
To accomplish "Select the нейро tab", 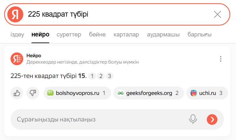I will [40, 35].
